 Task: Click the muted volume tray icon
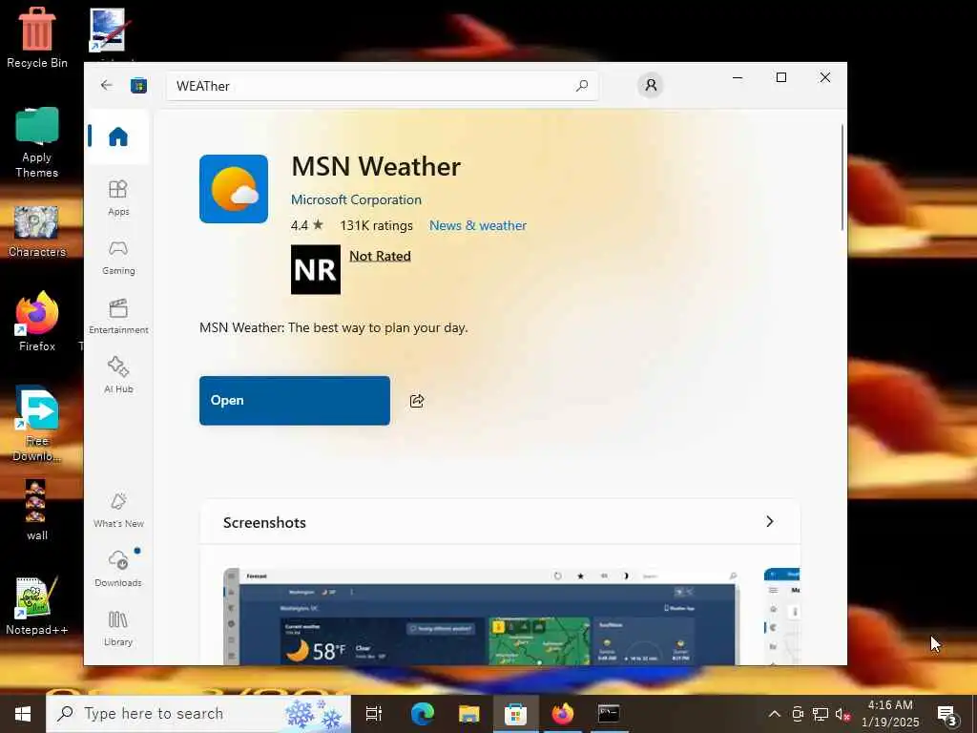(842, 714)
